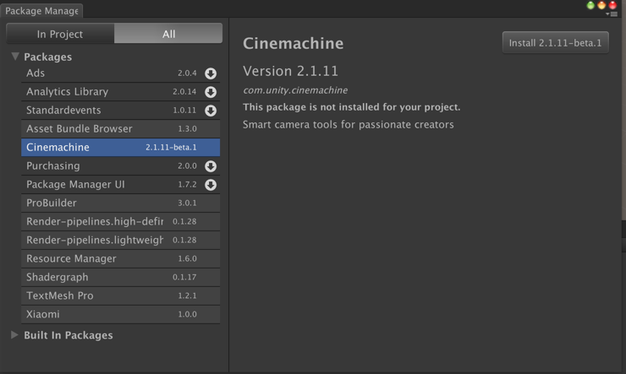Install Cinemachine 2.1.11-beta.1

(555, 42)
